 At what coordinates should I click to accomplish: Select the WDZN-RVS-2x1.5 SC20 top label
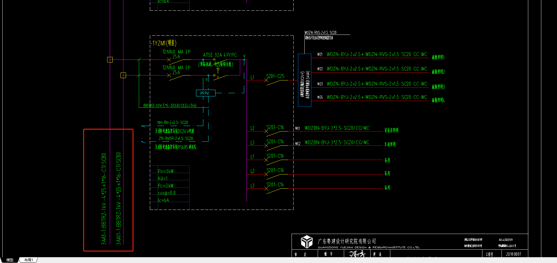pos(320,33)
